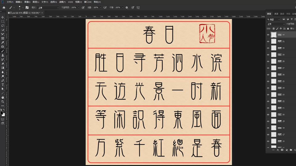Toggle pressure for size icon
296x166 pixels.
click(133, 7)
